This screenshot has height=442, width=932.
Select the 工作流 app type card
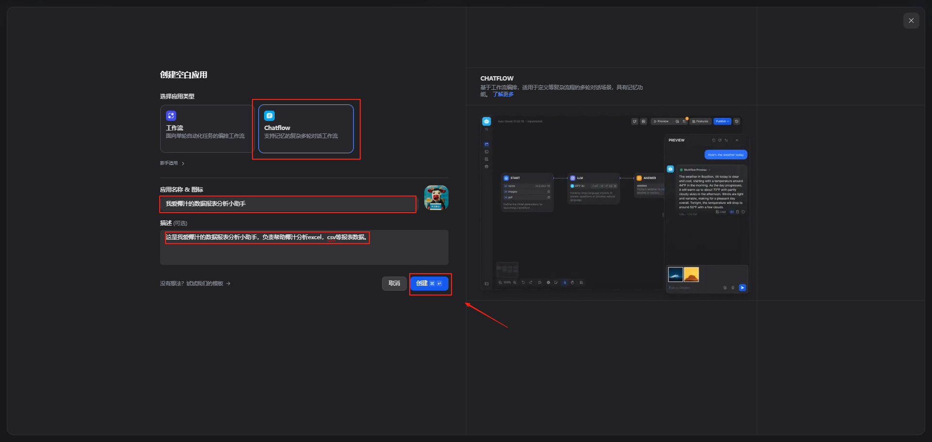[x=207, y=129]
